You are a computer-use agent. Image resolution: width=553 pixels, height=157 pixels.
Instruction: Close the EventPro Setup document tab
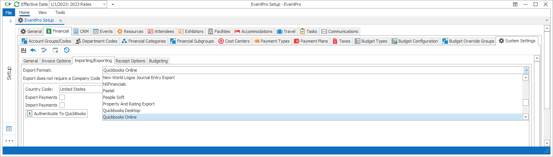60,20
